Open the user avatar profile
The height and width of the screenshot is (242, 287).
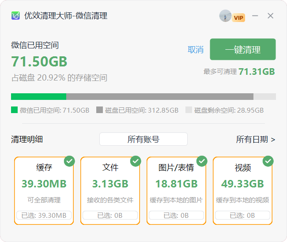click(x=225, y=16)
